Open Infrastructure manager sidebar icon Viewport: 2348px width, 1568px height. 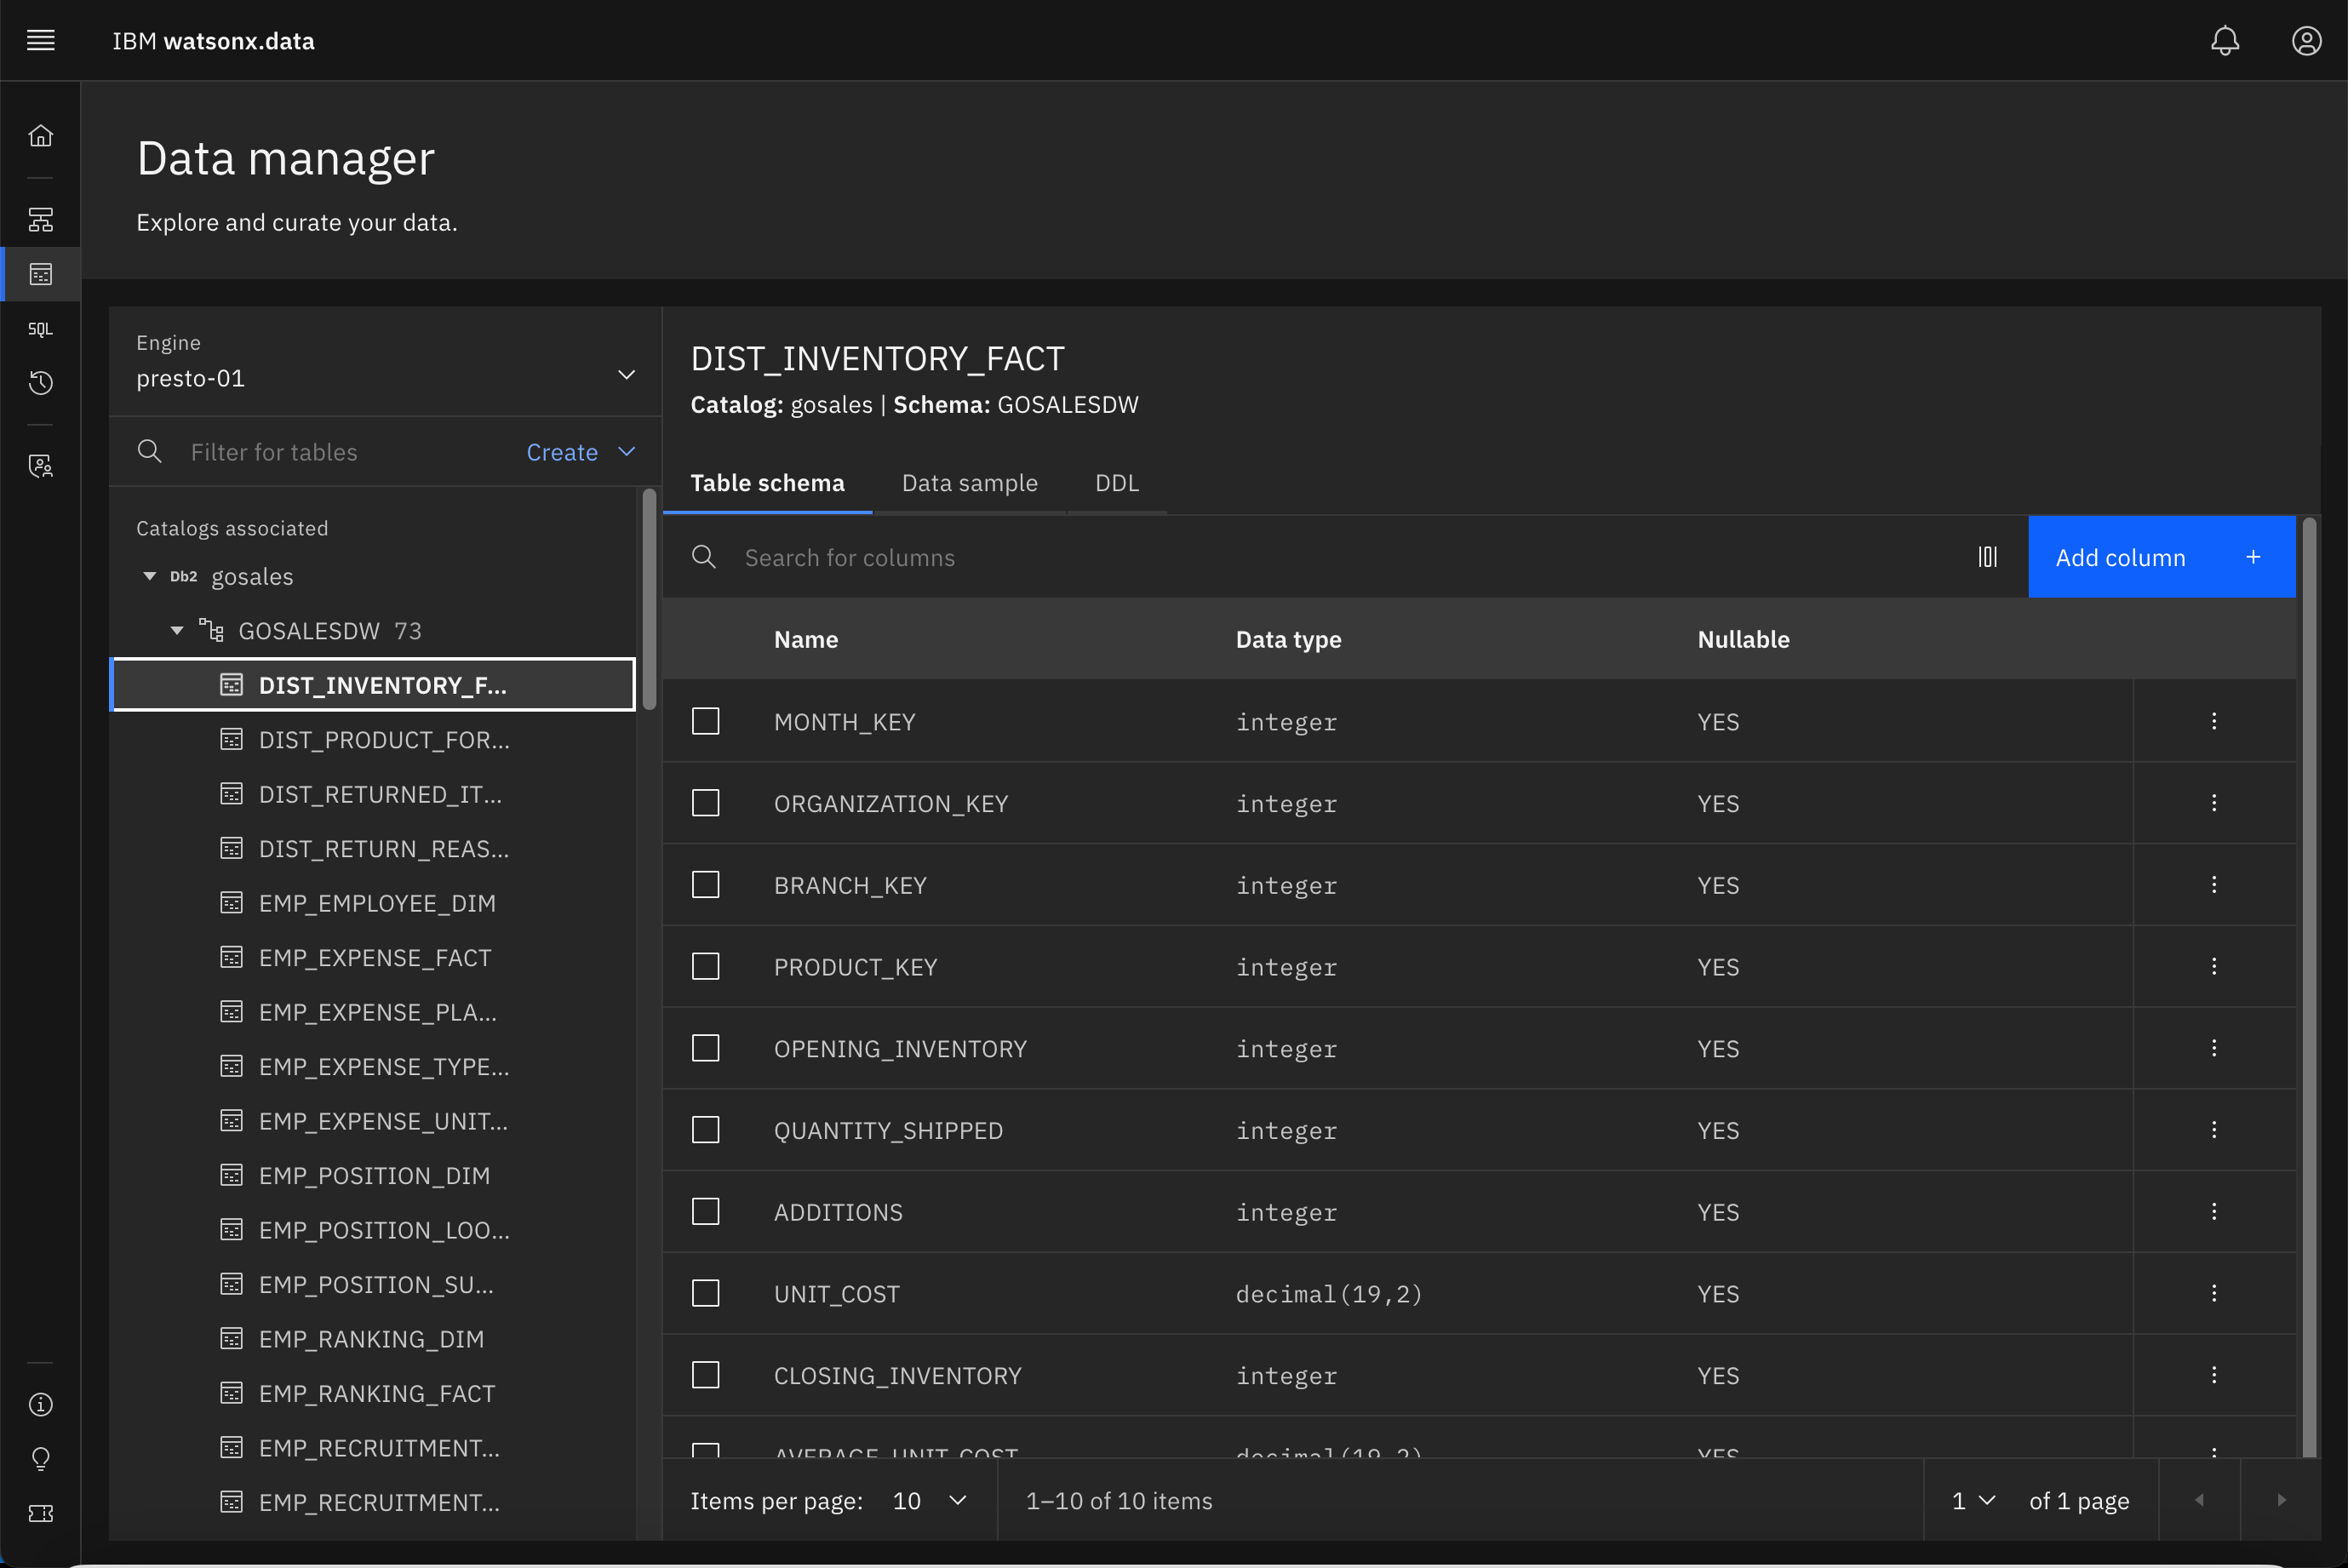[x=41, y=219]
